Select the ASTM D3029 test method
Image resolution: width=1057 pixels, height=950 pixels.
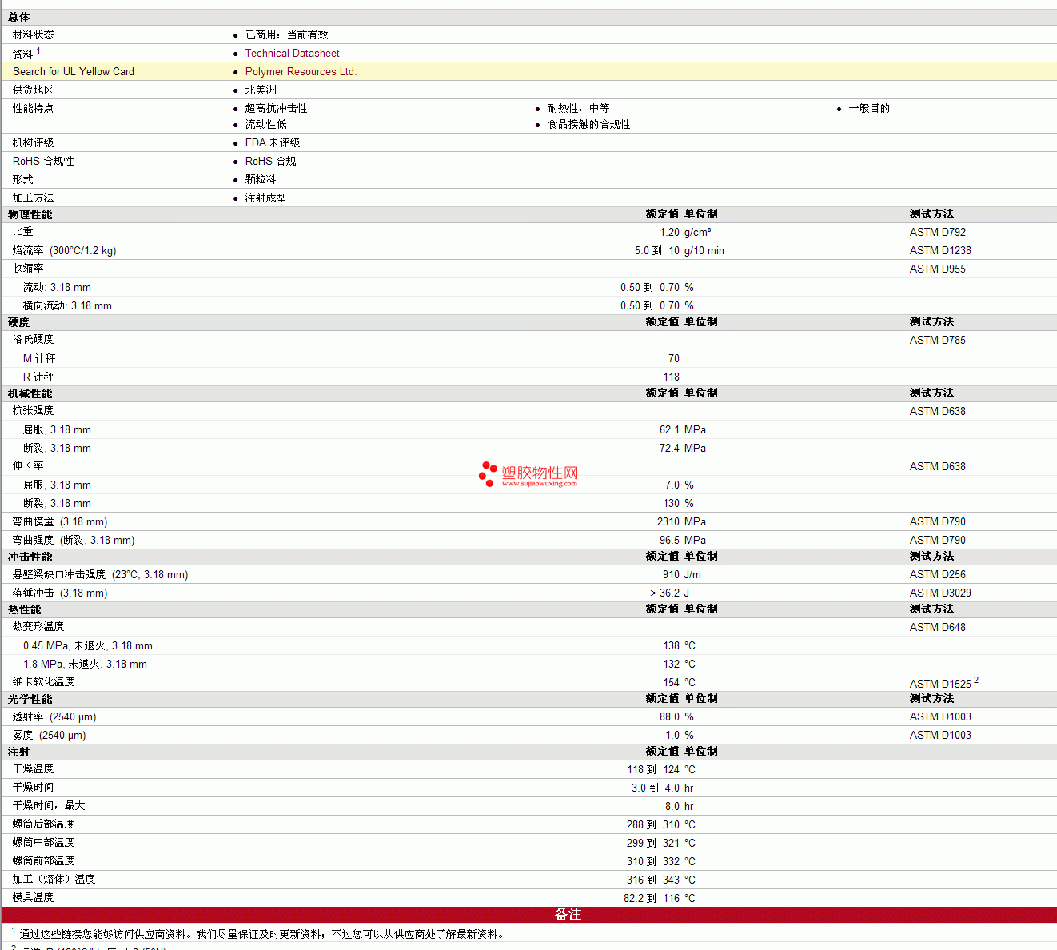940,593
